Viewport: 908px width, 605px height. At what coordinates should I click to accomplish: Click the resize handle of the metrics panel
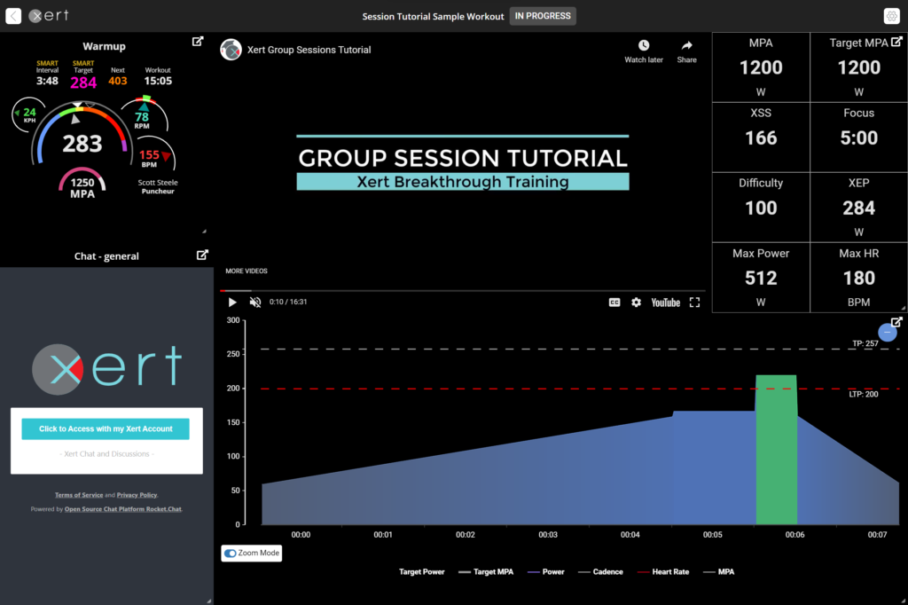click(x=904, y=309)
